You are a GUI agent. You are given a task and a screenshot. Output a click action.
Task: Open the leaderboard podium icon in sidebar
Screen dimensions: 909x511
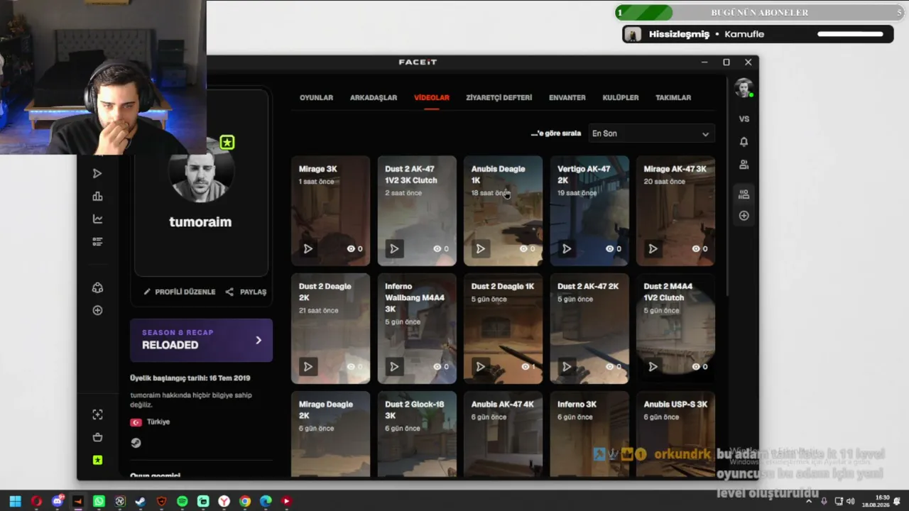coord(97,197)
